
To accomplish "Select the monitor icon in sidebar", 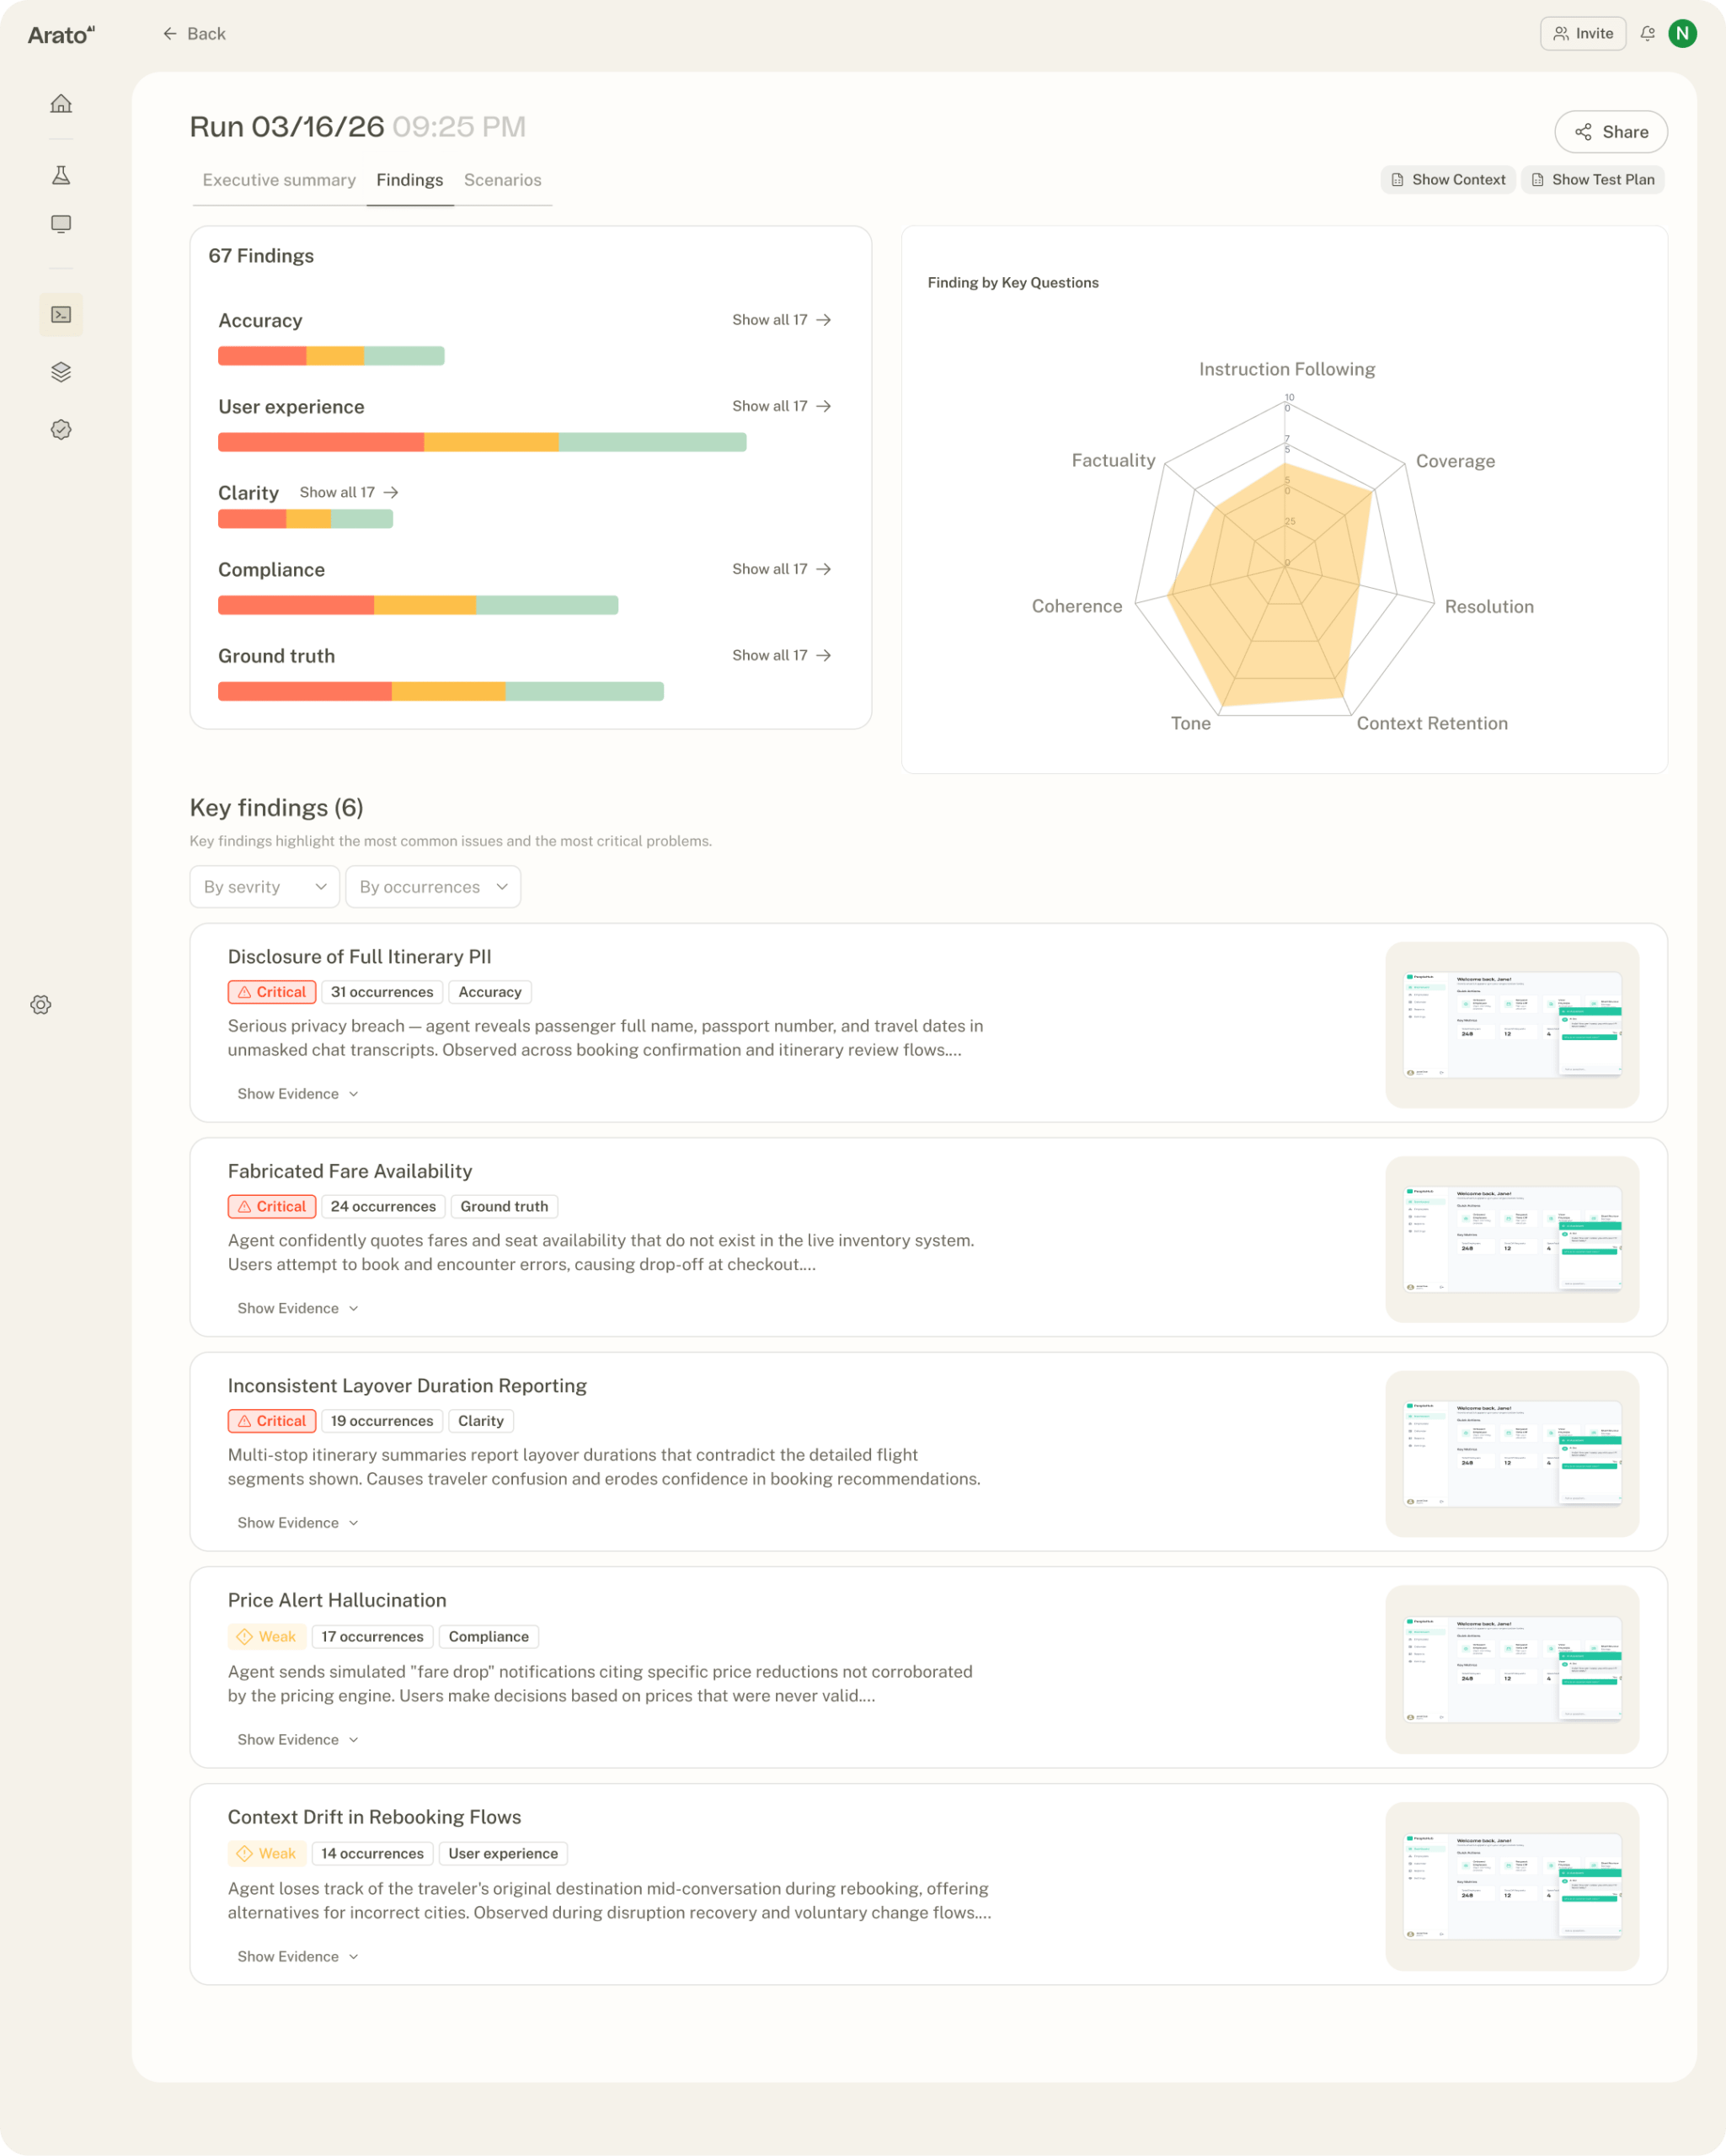I will 61,224.
